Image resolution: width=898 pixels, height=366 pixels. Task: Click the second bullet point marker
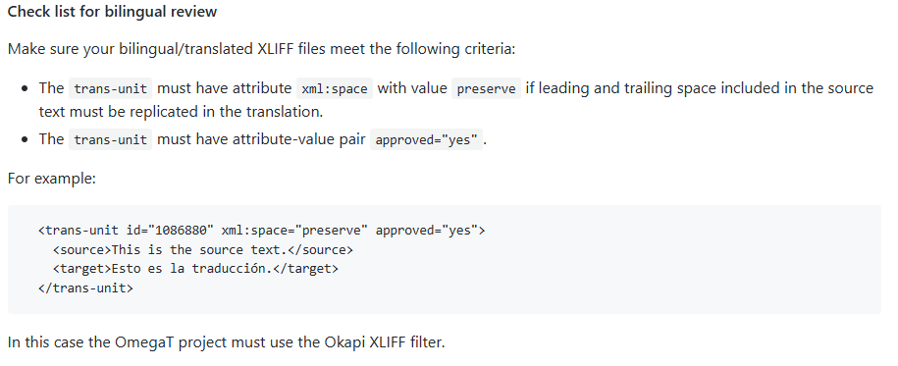pyautogui.click(x=25, y=140)
